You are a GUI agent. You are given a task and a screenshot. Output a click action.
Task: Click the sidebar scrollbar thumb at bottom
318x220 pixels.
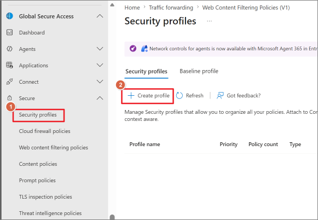pos(112,217)
